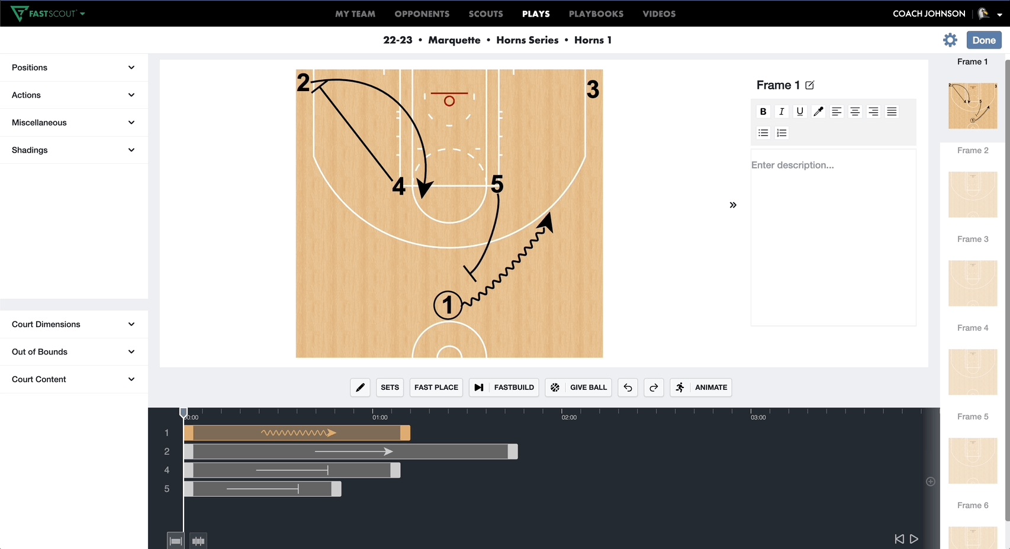Viewport: 1010px width, 549px height.
Task: Select the Frame 4 thumbnail
Action: click(973, 372)
